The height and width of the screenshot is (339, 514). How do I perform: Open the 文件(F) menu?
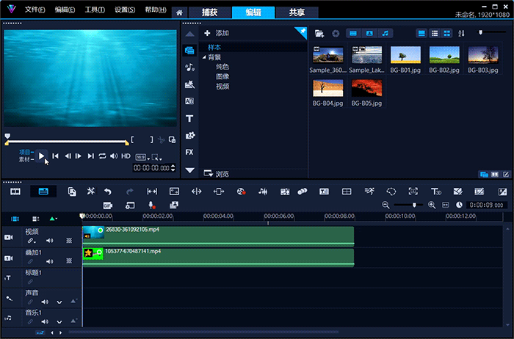coord(35,10)
